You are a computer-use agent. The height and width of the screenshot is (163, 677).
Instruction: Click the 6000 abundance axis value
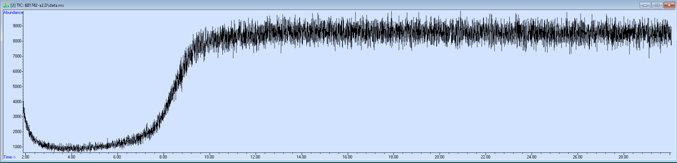[17, 71]
